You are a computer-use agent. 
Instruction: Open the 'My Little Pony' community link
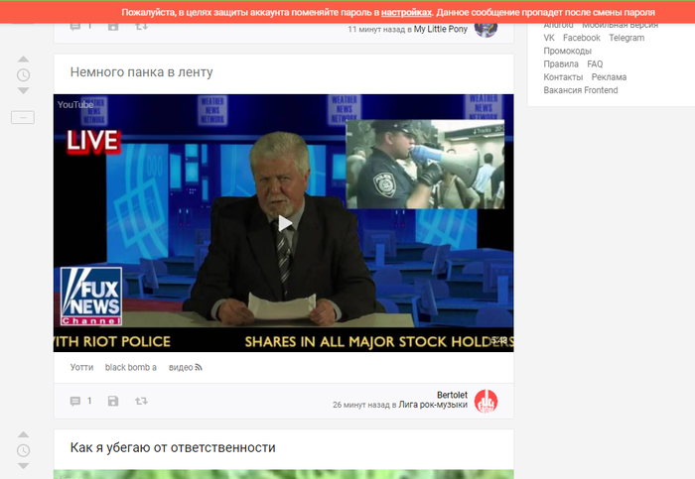[441, 30]
